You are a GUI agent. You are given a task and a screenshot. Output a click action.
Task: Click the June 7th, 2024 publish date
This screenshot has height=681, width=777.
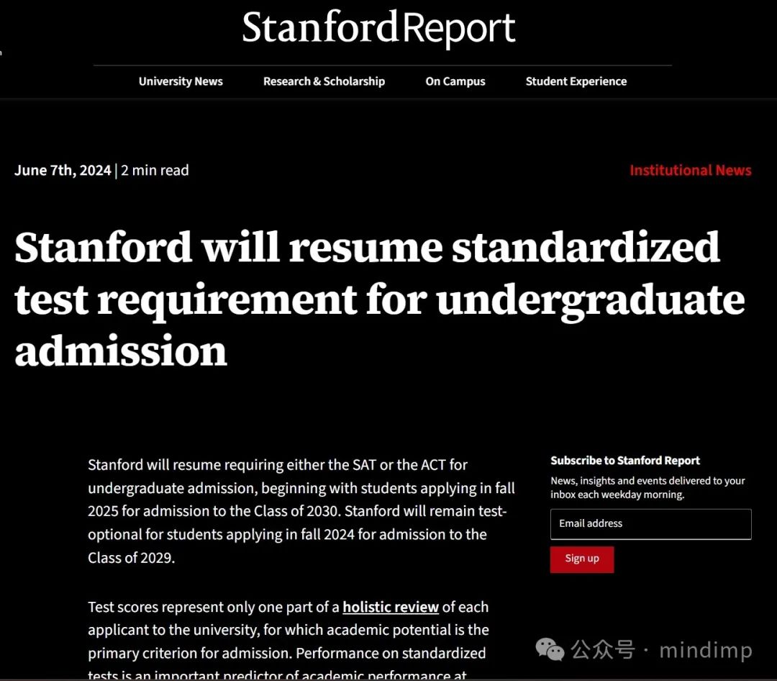click(x=63, y=170)
